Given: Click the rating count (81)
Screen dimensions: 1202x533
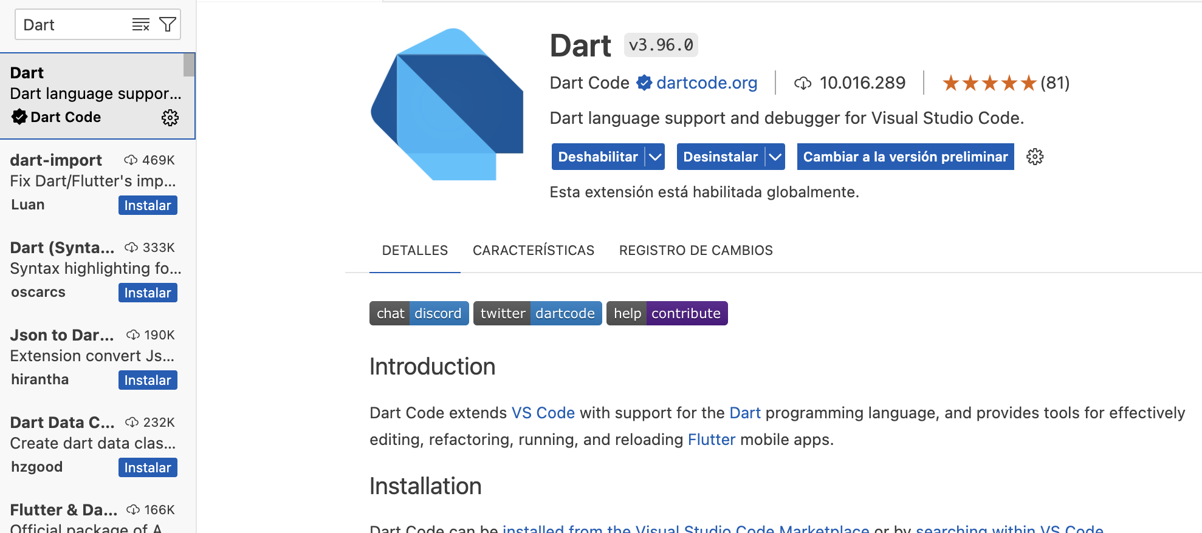Looking at the screenshot, I should point(1055,83).
